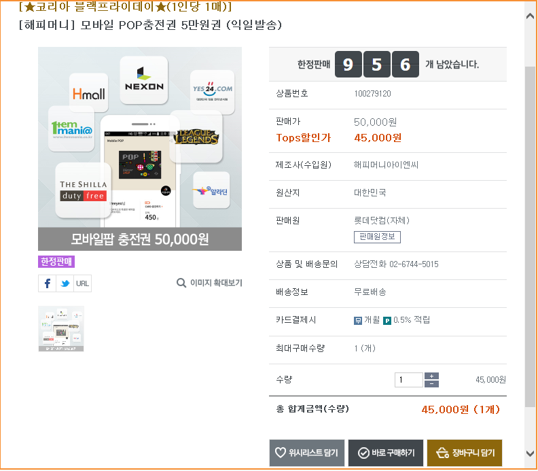Click The Shilla duty free icon
The height and width of the screenshot is (471, 538).
click(83, 190)
